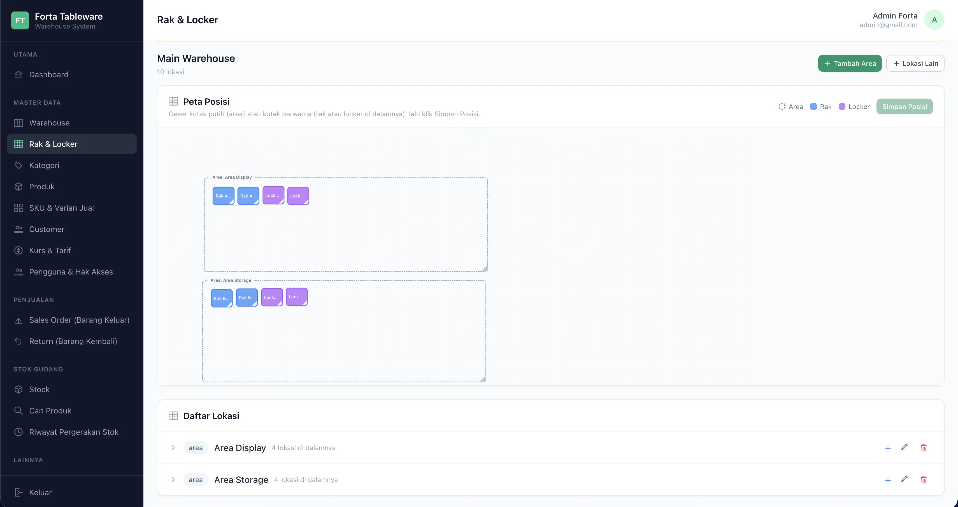Click the Produk cube icon
Image resolution: width=958 pixels, height=507 pixels.
pos(18,187)
